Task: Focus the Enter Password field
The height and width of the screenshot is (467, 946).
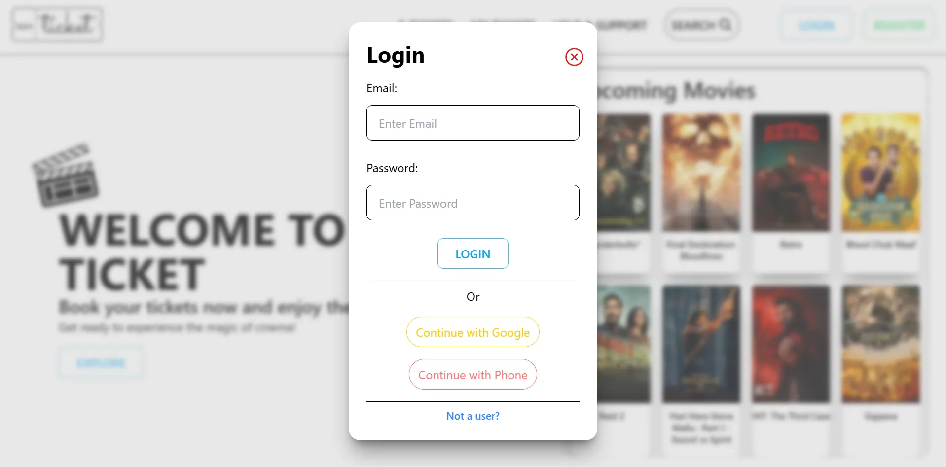Action: click(x=473, y=203)
